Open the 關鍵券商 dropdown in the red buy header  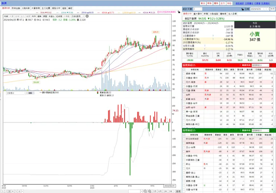coord(260,65)
